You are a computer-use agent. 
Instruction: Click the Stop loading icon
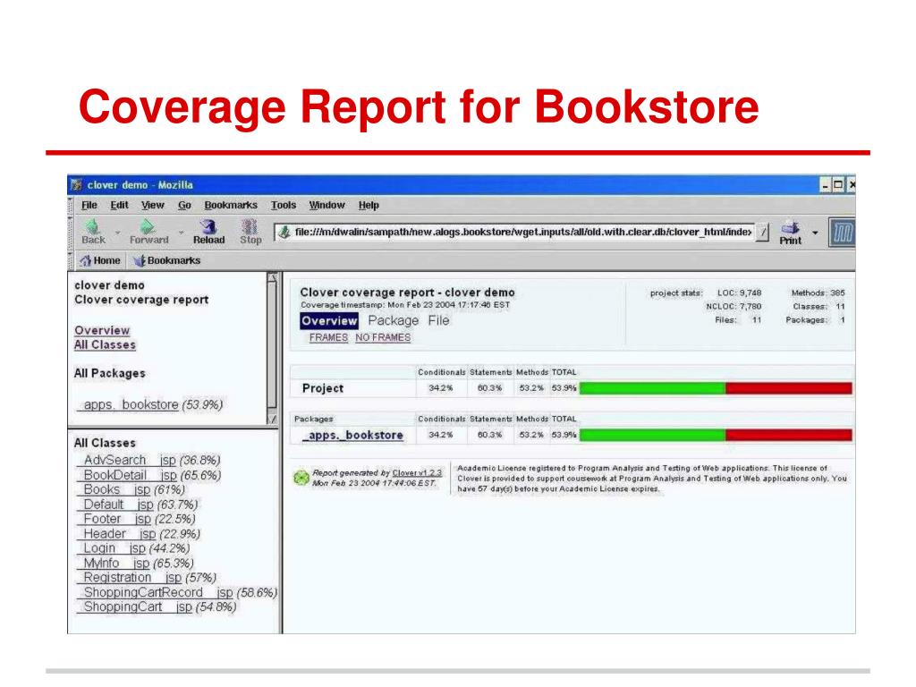(250, 226)
